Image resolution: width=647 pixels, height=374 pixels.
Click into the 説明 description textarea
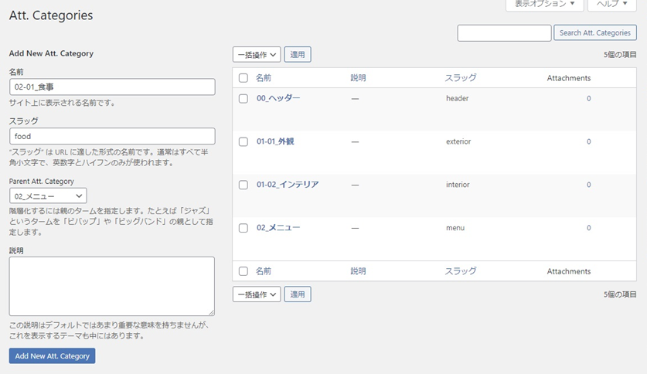coord(112,286)
